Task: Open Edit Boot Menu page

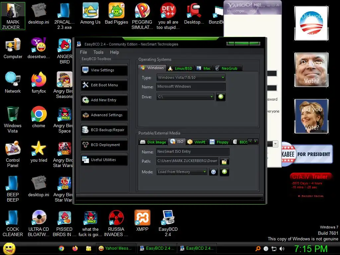Action: [104, 85]
